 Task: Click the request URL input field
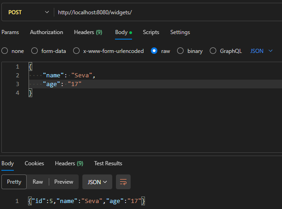(166, 12)
